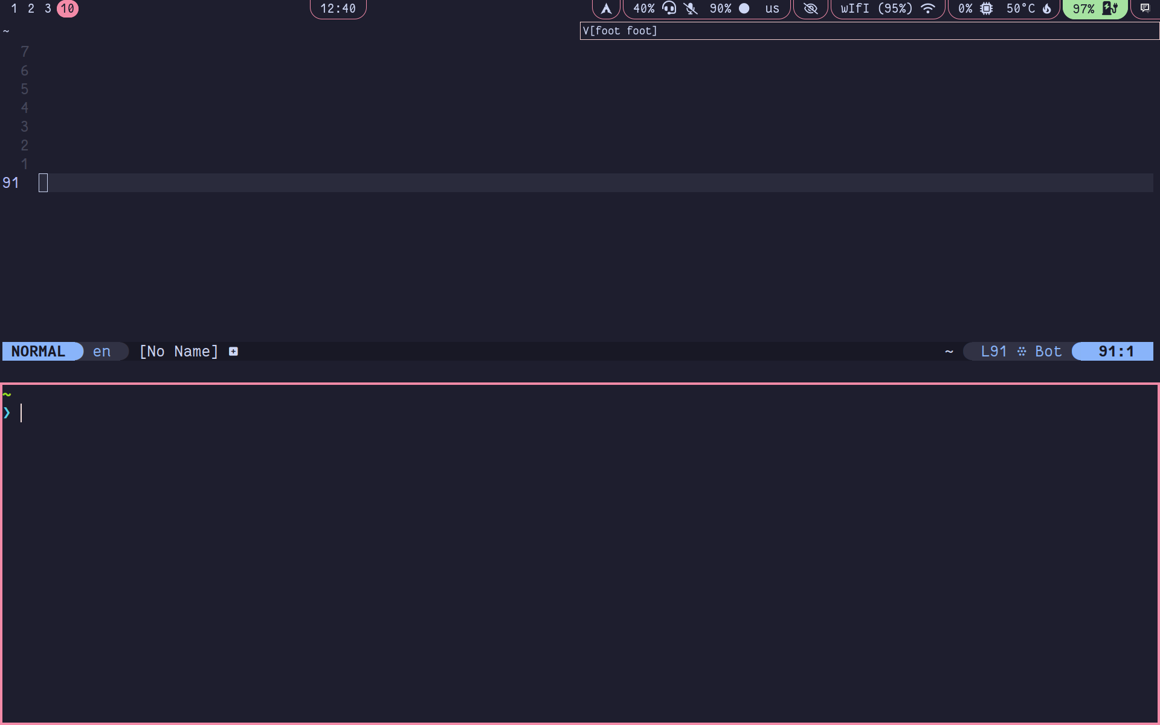Click the NORMAL mode indicator in statusline
1160x725 pixels.
click(x=39, y=352)
